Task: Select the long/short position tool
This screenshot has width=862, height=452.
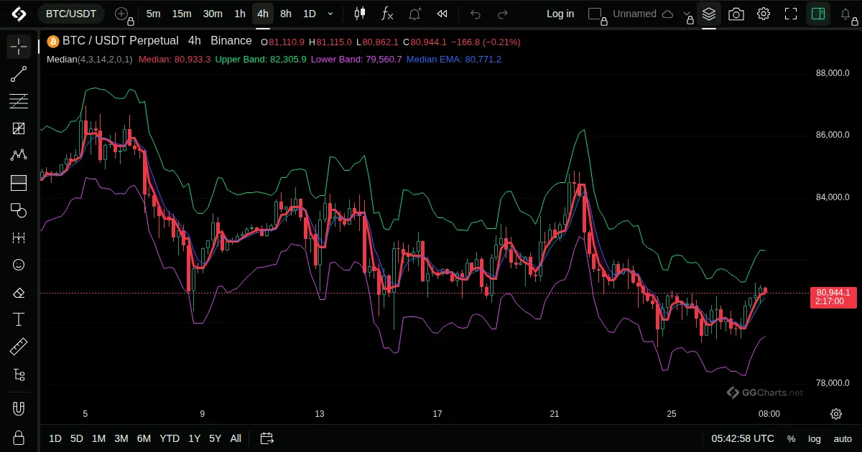Action: tap(19, 183)
